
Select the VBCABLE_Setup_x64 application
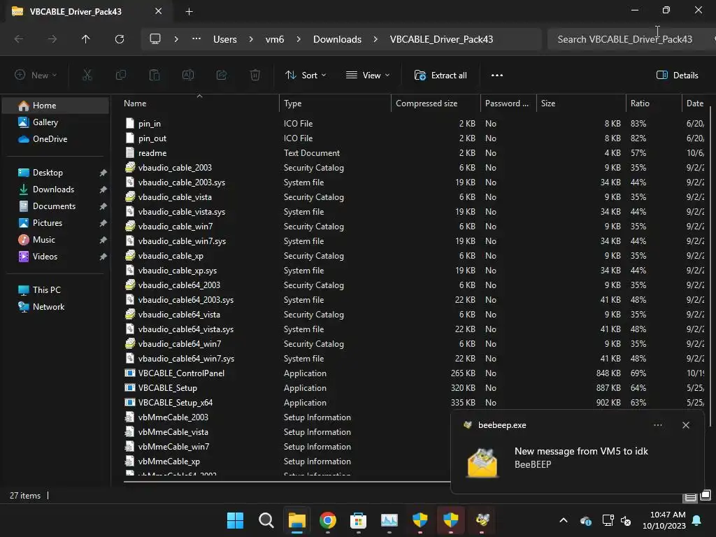pos(176,403)
